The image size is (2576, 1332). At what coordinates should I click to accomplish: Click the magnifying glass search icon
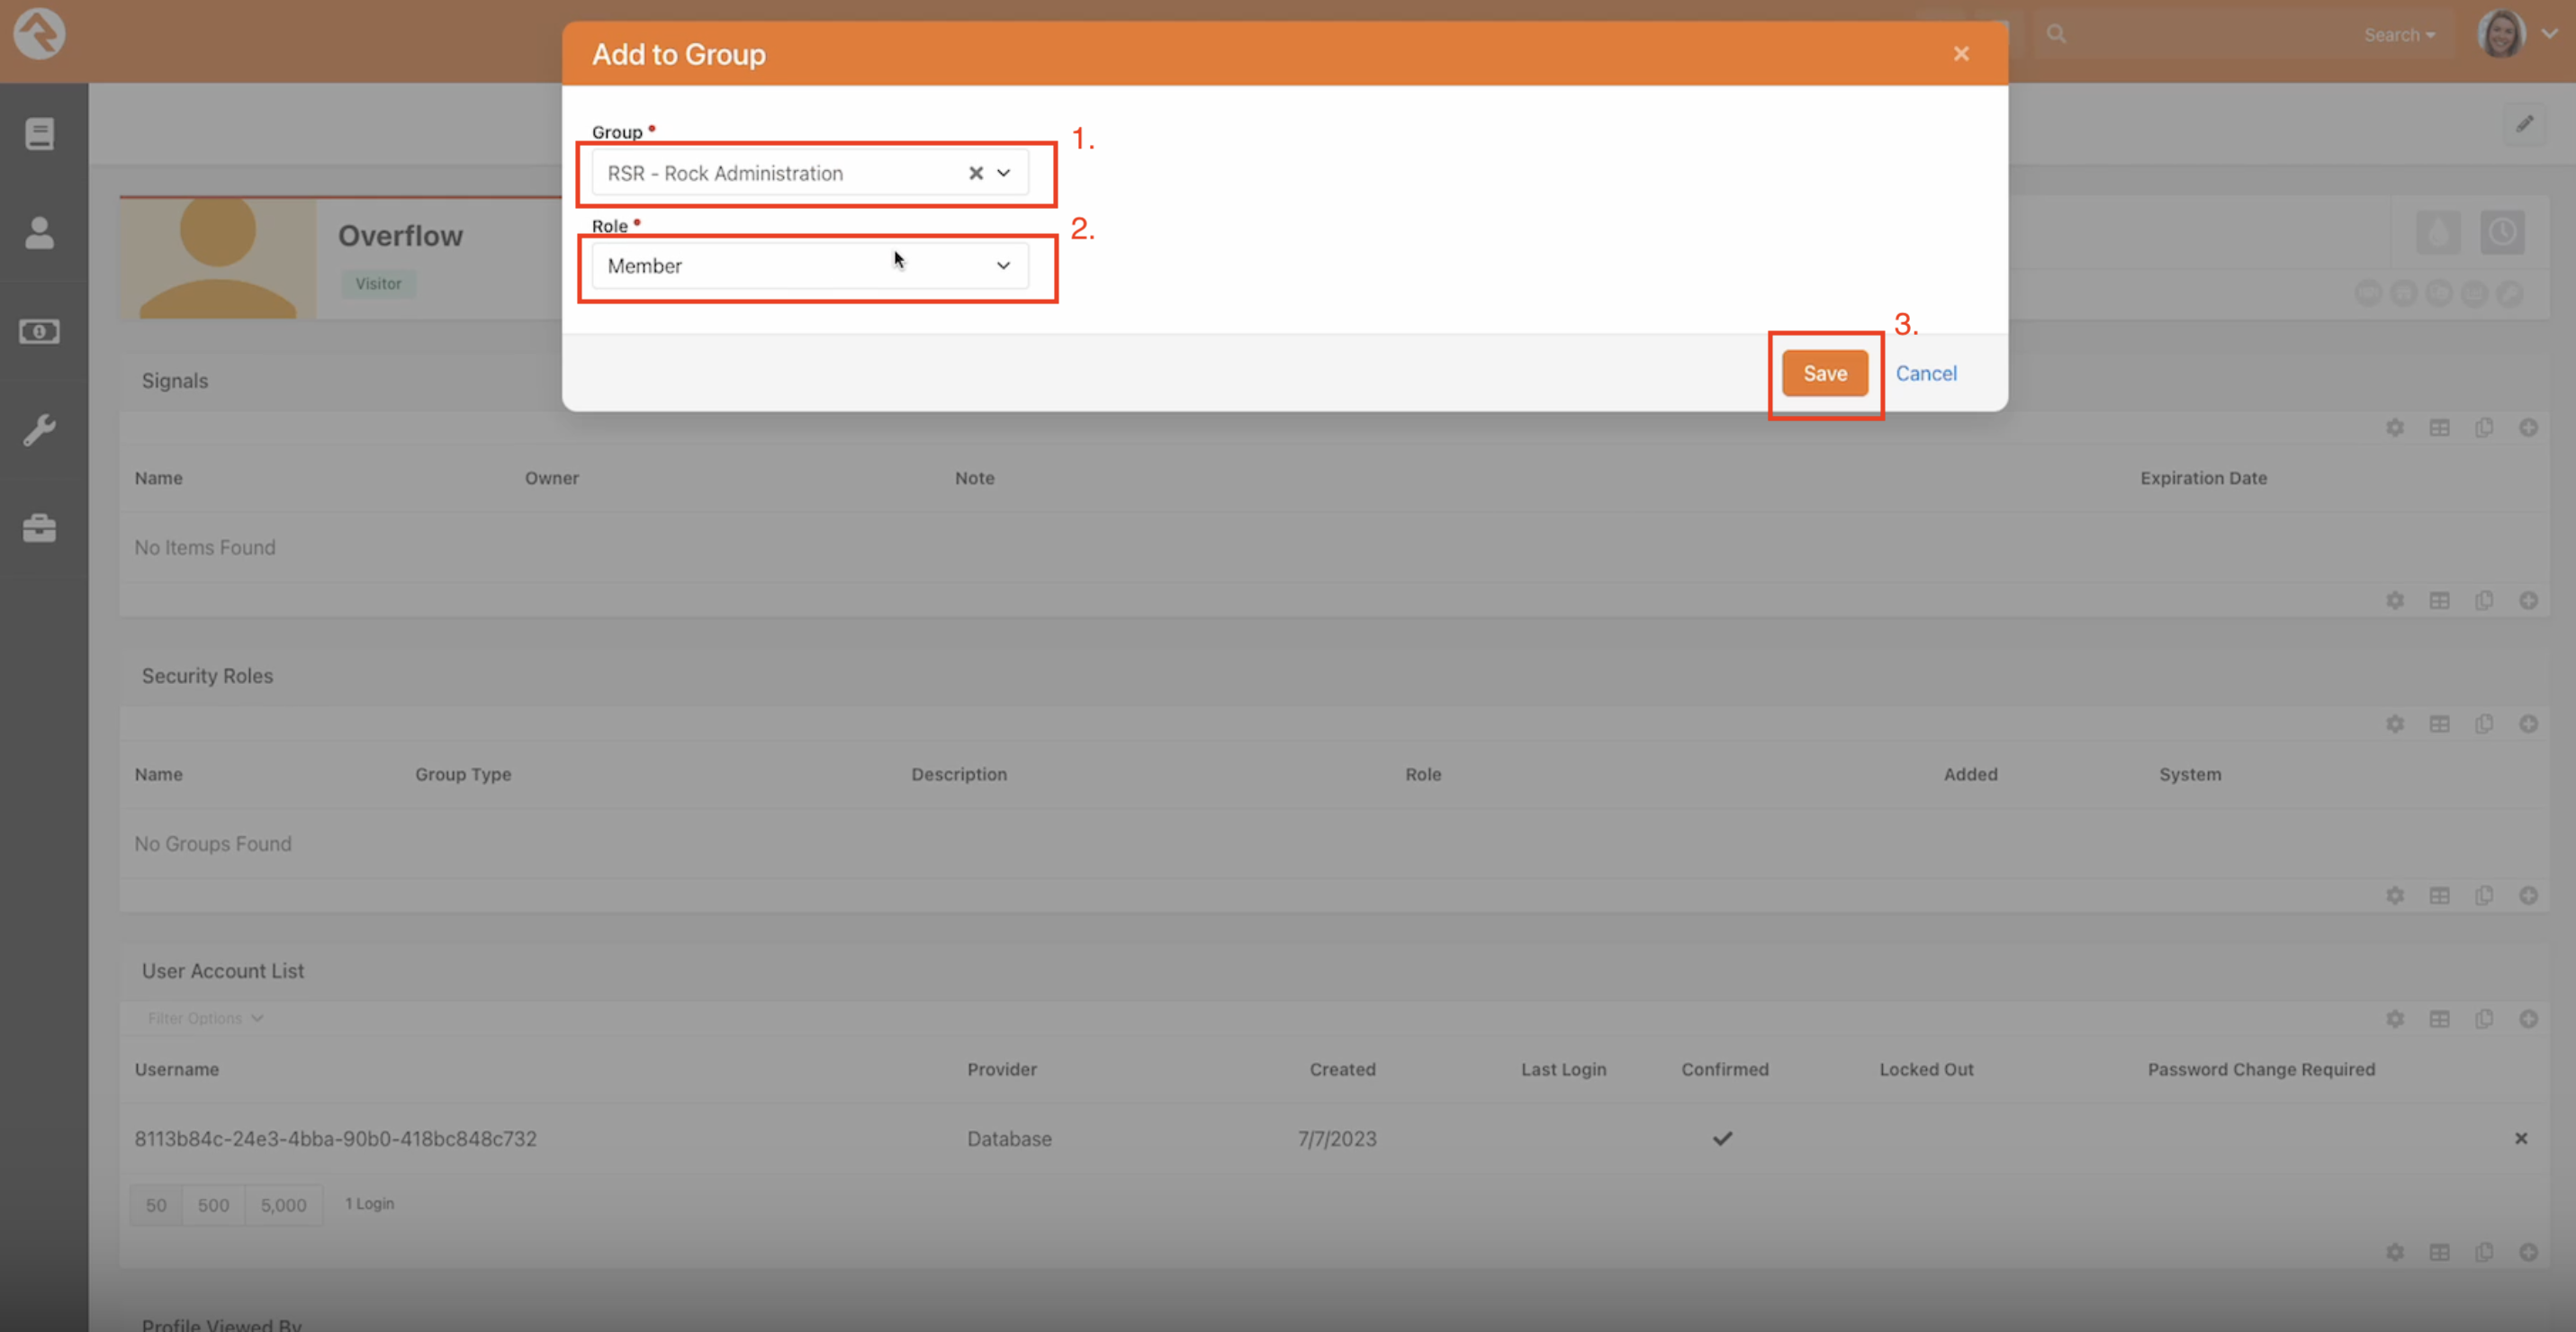click(x=2056, y=34)
